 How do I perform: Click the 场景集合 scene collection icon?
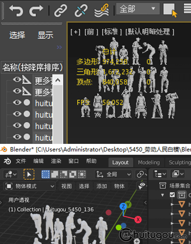(x=163, y=186)
